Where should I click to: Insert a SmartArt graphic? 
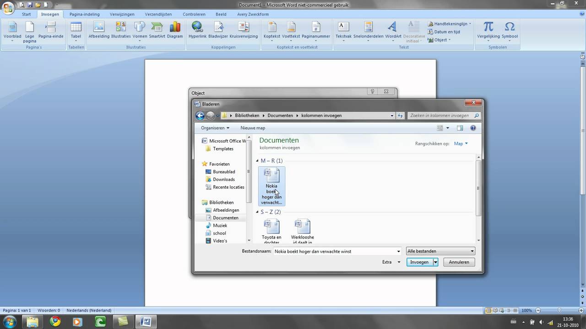pos(157,30)
